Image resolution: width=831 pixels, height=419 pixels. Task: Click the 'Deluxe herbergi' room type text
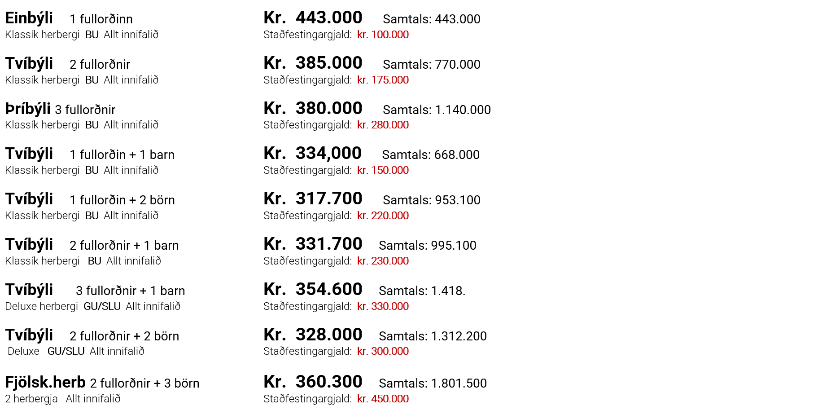pos(41,306)
